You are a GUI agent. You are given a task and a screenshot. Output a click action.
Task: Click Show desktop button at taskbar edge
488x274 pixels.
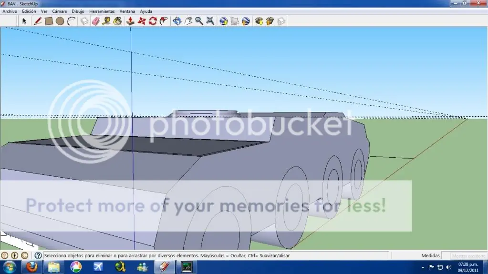point(485,267)
